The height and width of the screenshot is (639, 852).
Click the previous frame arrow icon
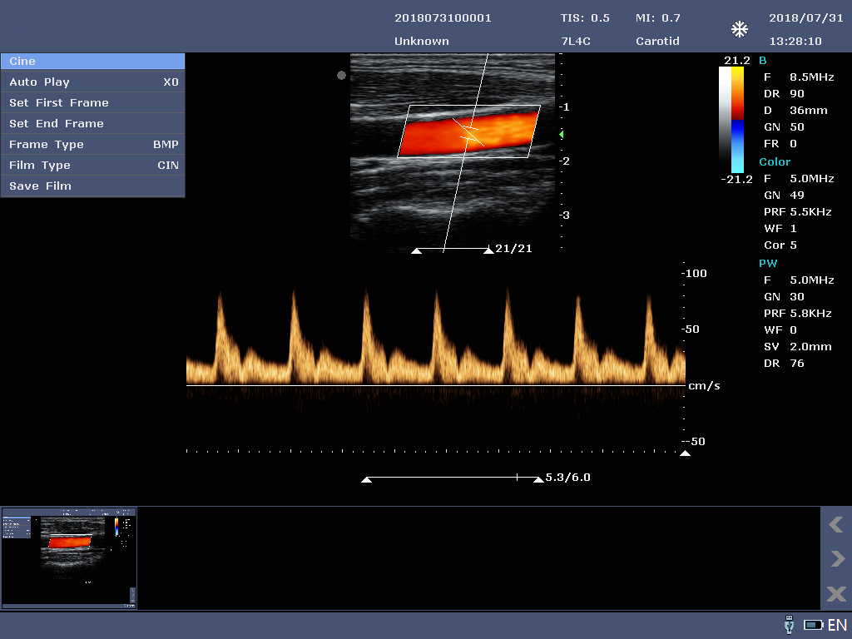[835, 524]
